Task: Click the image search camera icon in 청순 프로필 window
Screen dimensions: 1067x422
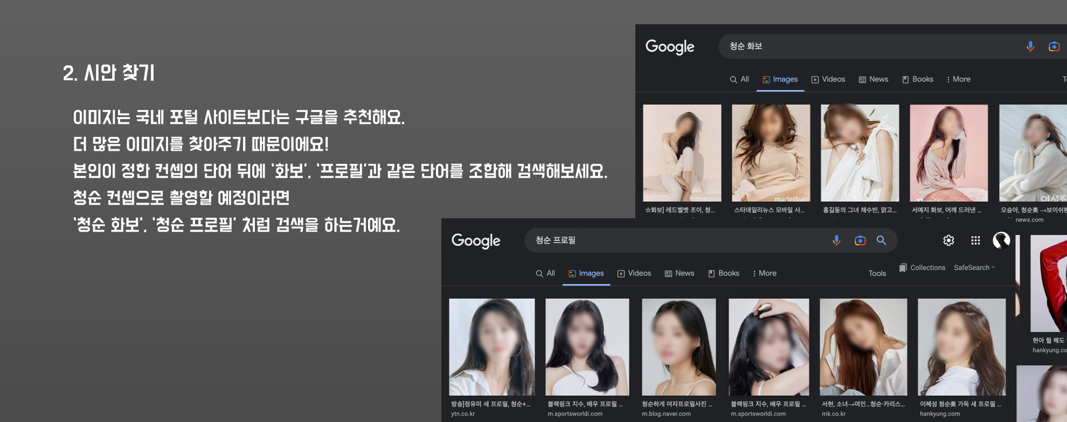Action: (x=860, y=241)
